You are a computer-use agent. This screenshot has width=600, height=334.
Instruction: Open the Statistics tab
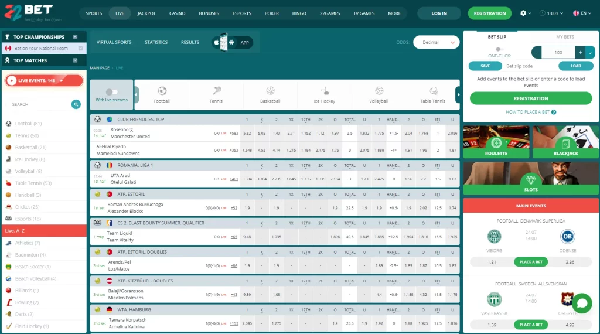point(156,42)
